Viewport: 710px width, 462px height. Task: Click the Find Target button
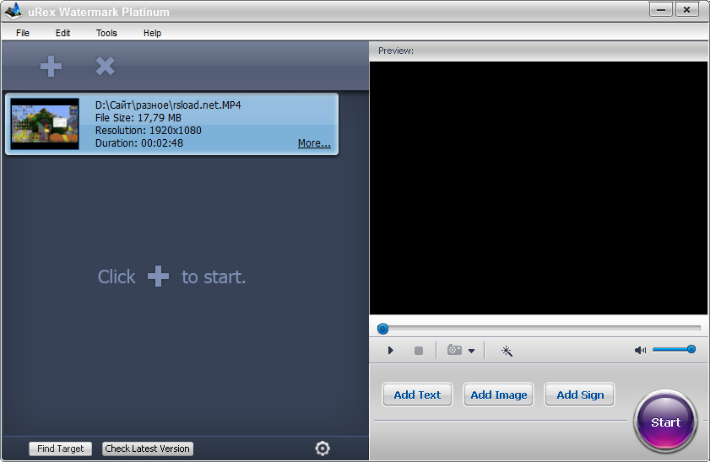[60, 449]
